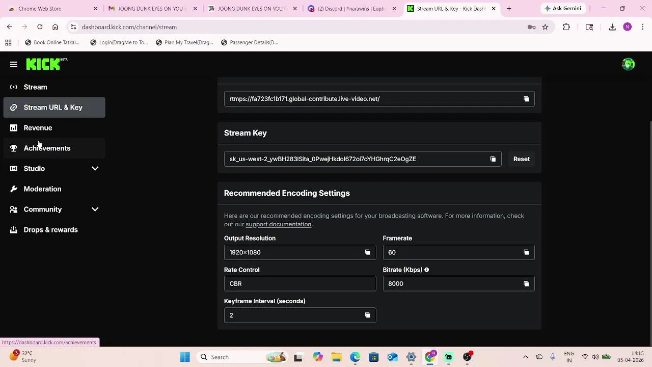Viewport: 652px width, 367px height.
Task: Open the Windows Start button on the taskbar
Action: coord(185,357)
